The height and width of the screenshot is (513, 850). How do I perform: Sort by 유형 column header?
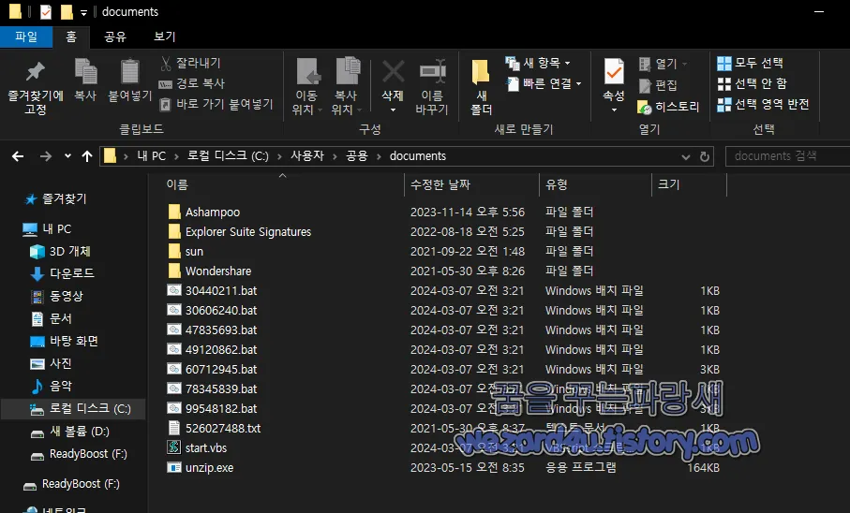click(595, 184)
